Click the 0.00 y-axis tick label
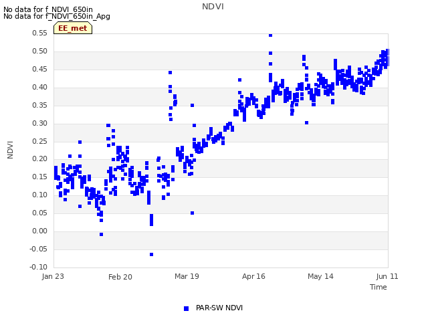Screen dimensions: 428x321 coord(40,231)
